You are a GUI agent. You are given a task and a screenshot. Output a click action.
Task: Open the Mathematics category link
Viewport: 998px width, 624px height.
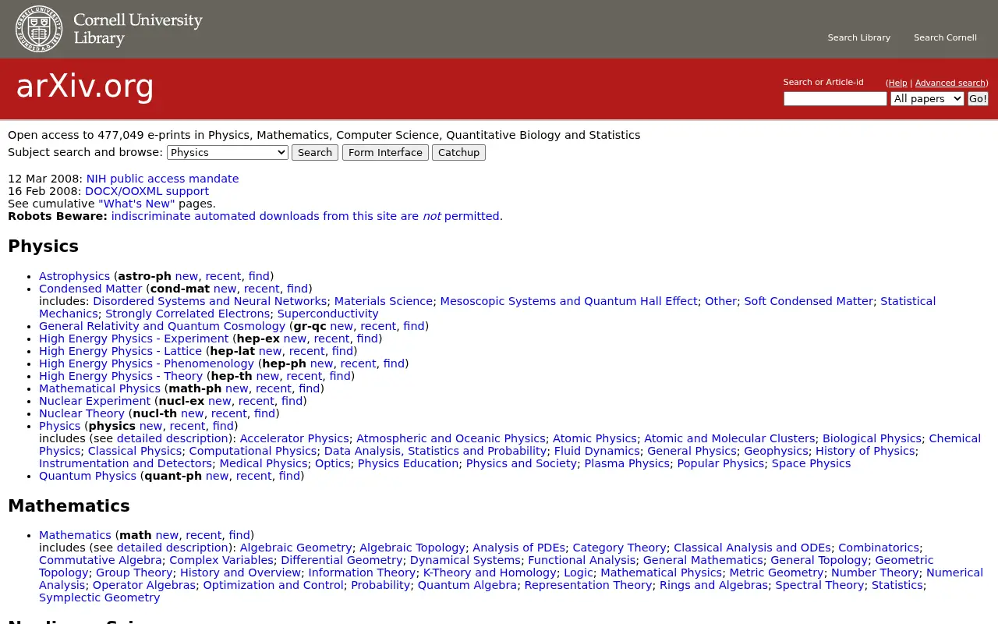click(x=75, y=535)
